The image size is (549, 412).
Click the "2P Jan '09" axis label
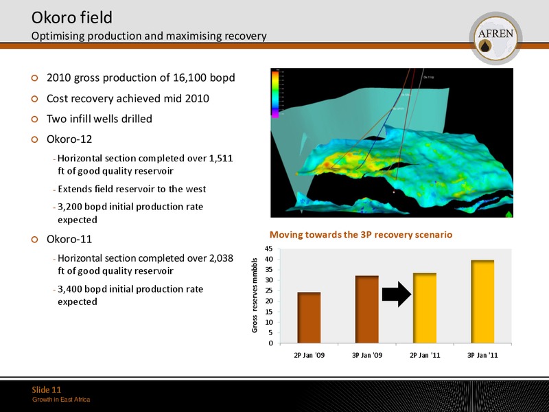pos(309,355)
